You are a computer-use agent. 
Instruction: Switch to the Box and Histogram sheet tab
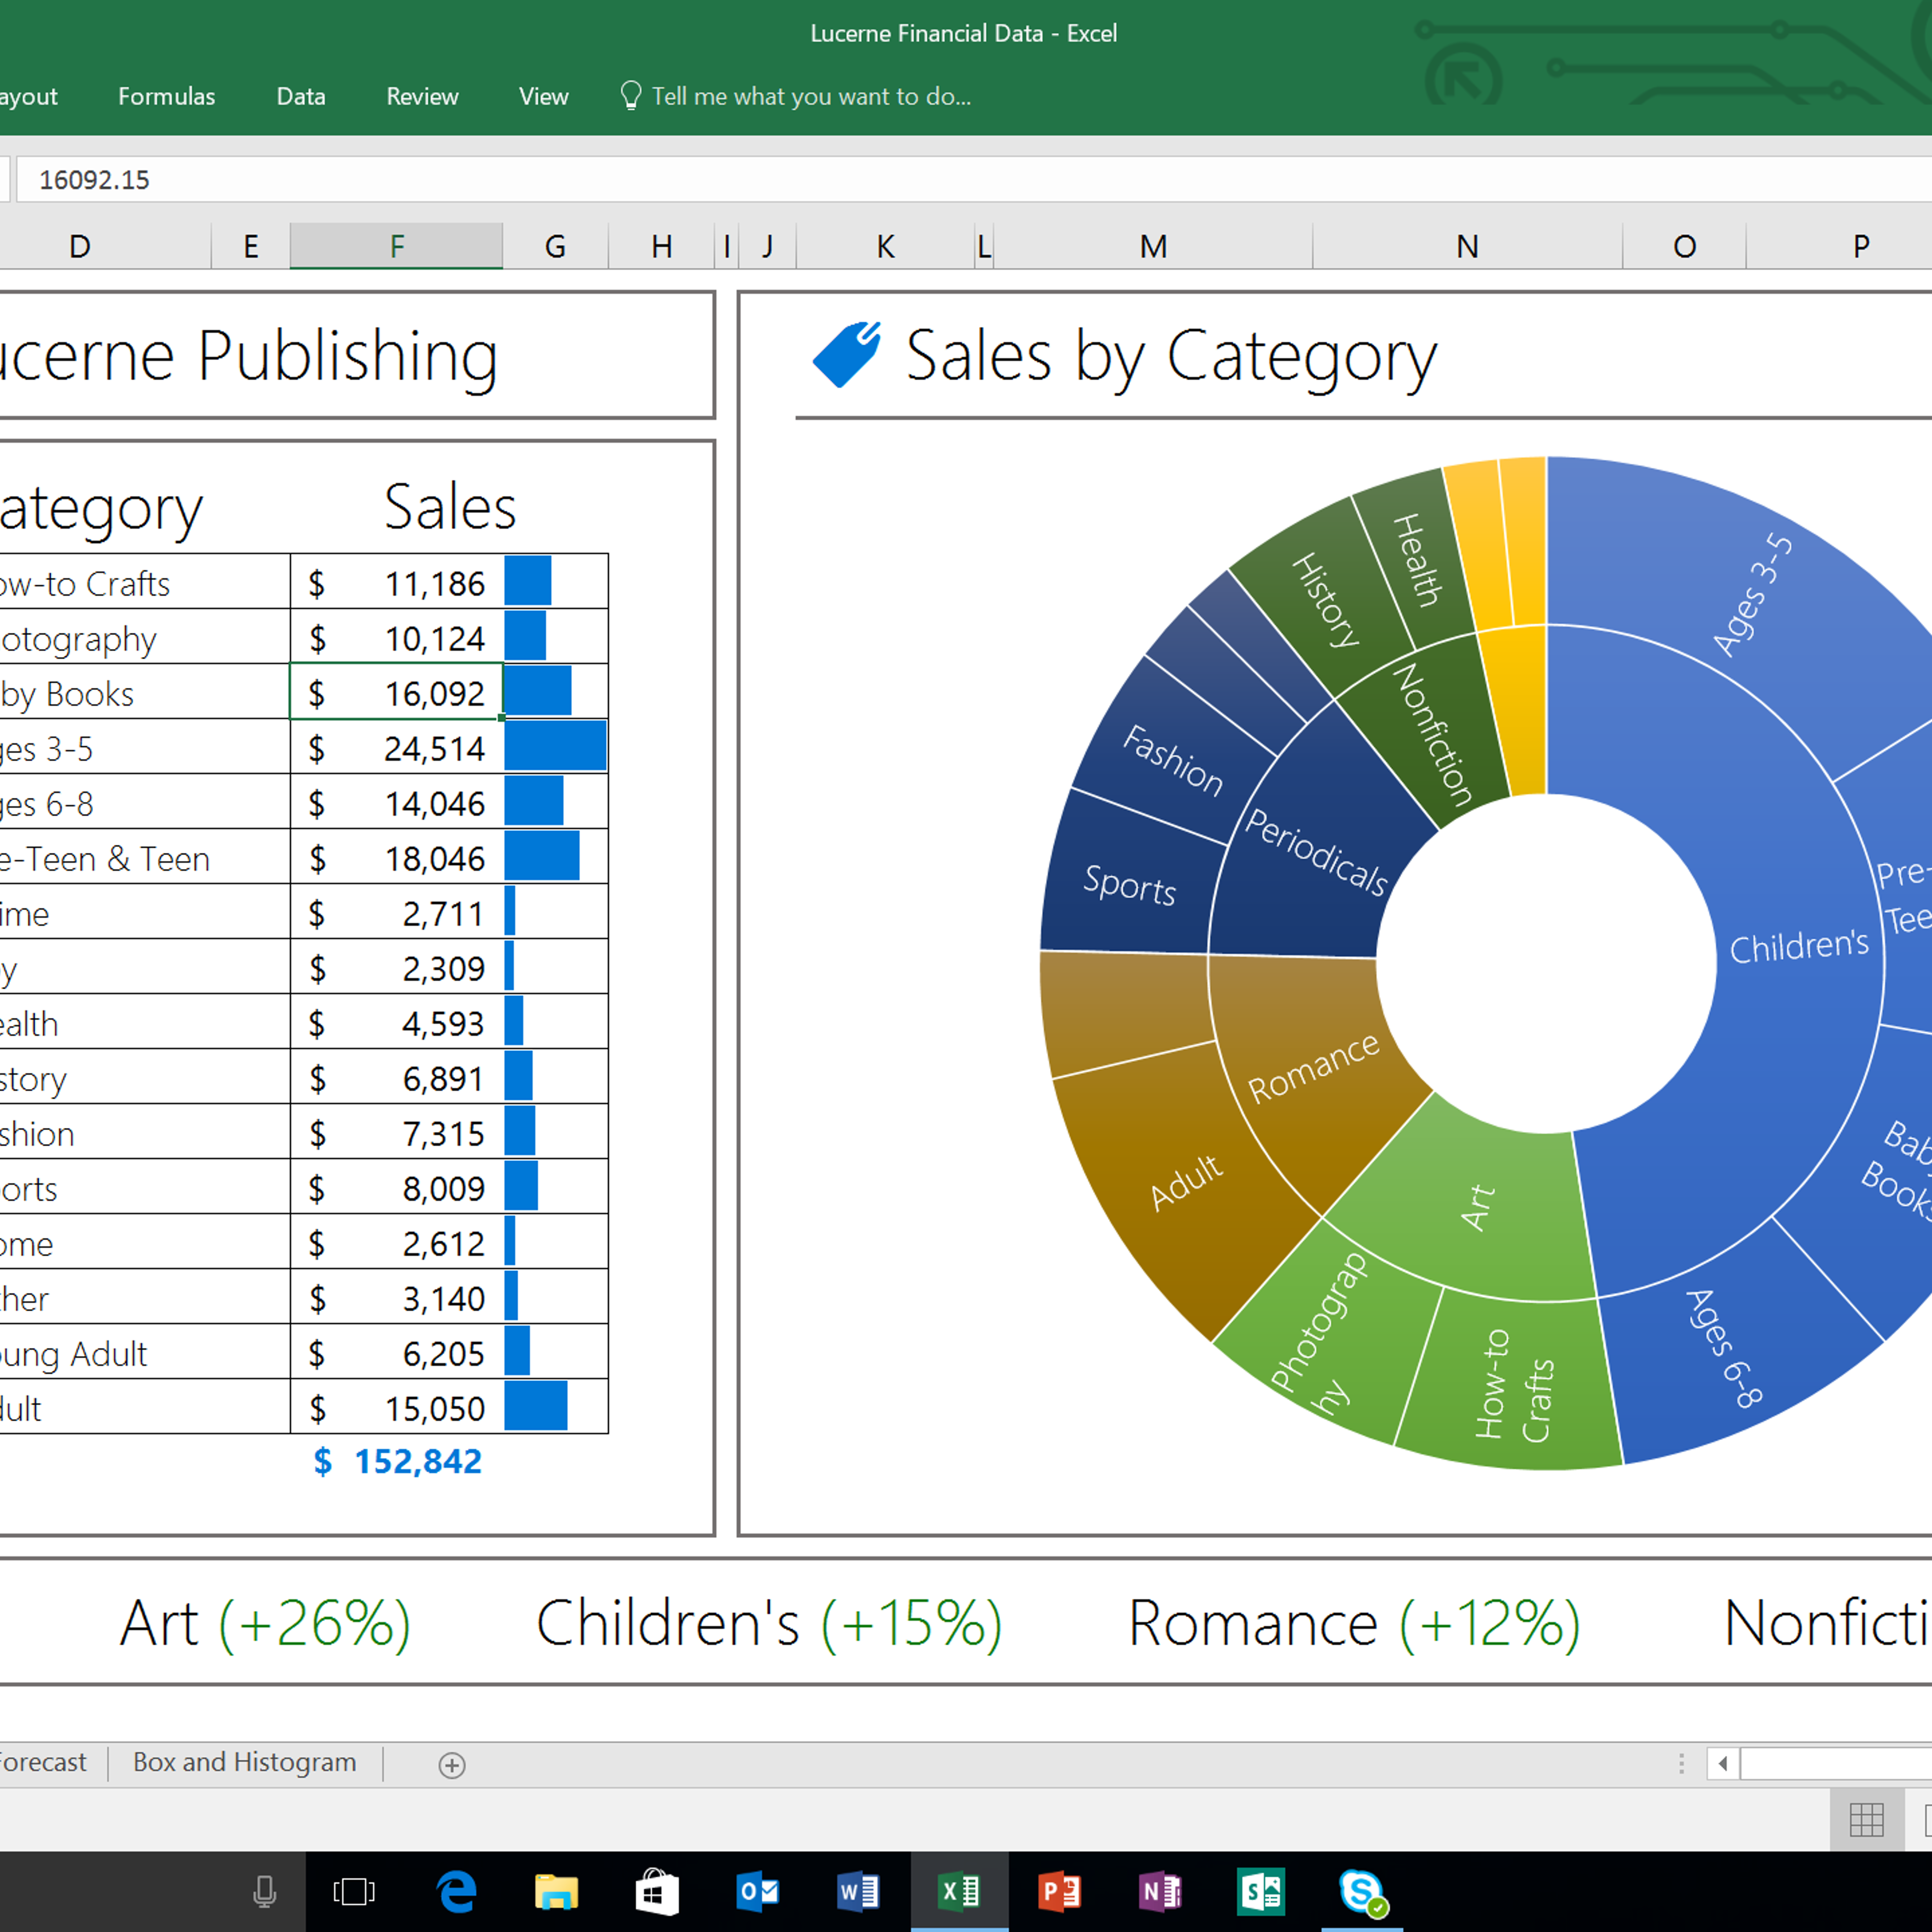[245, 1762]
